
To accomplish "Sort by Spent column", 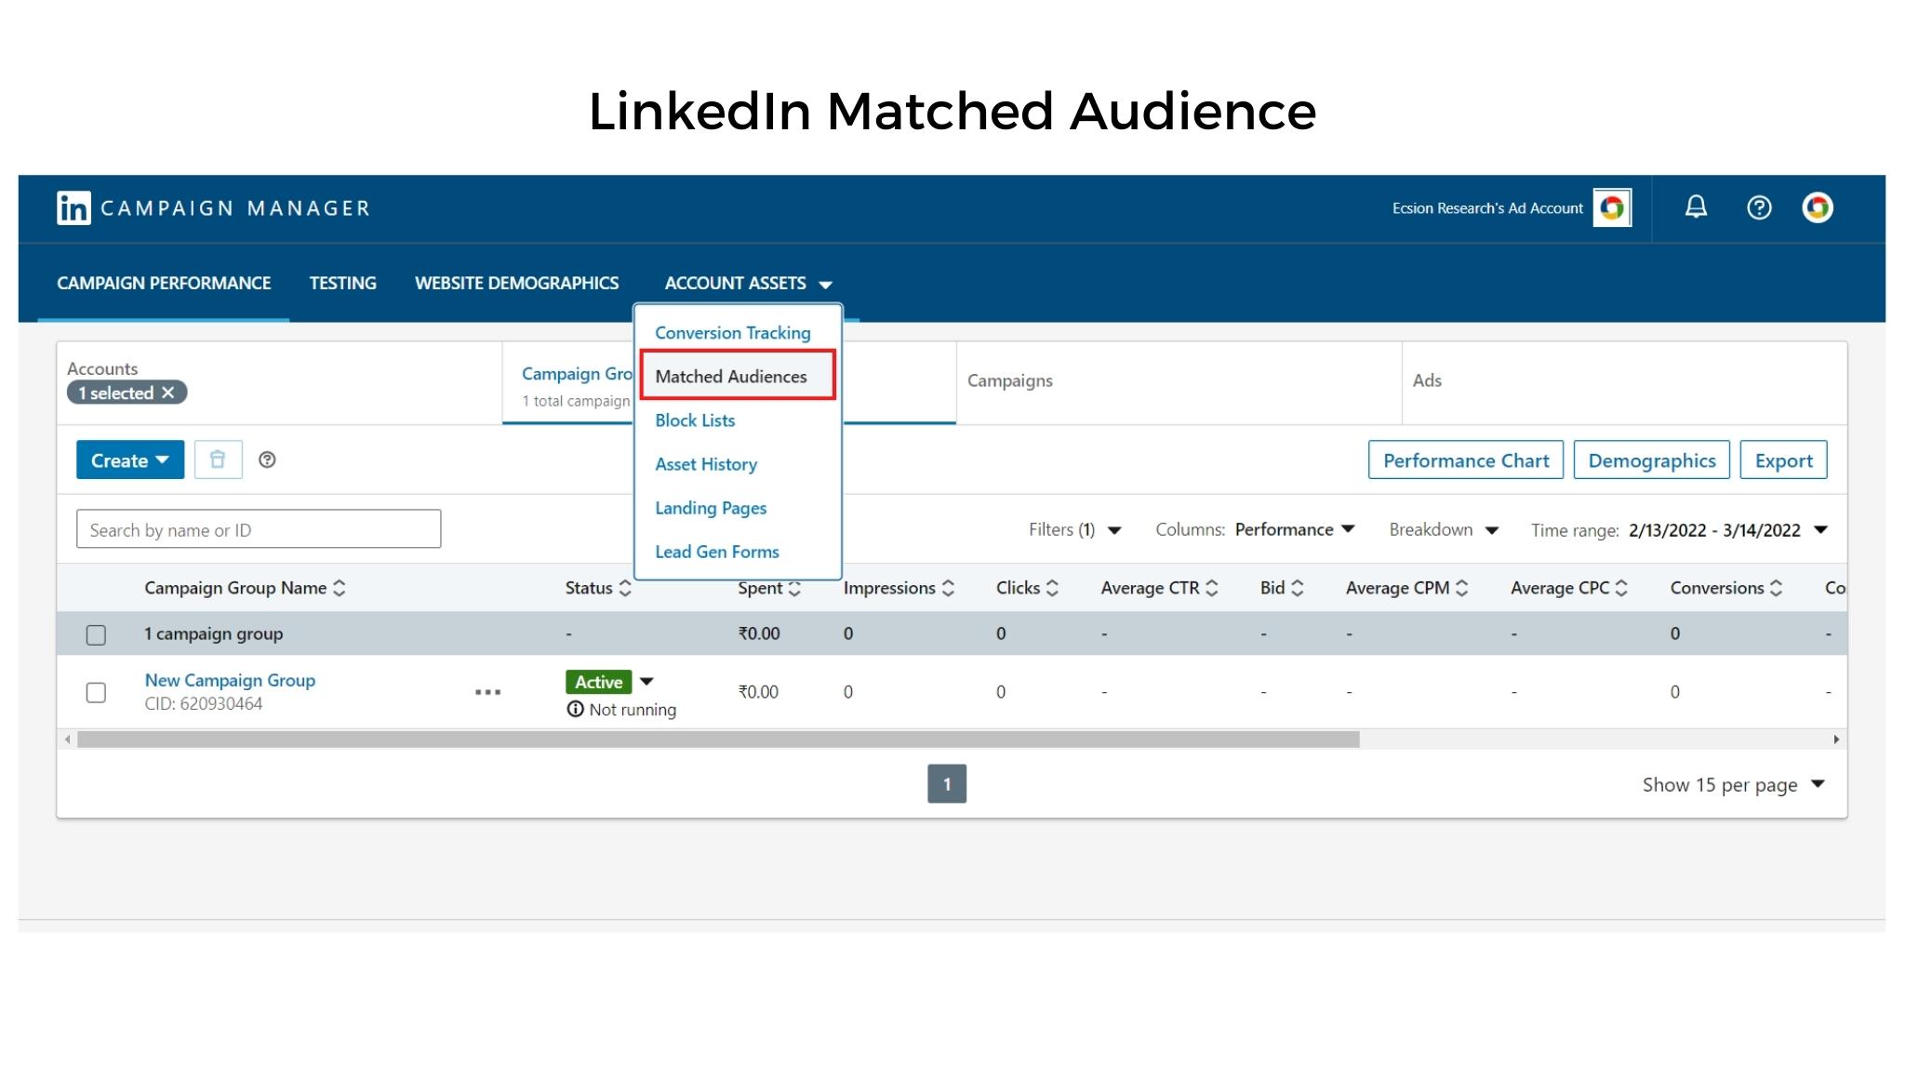I will 768,588.
